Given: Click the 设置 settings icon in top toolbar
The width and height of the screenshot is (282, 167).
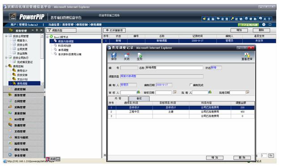Looking at the screenshot, I should pos(218,18).
